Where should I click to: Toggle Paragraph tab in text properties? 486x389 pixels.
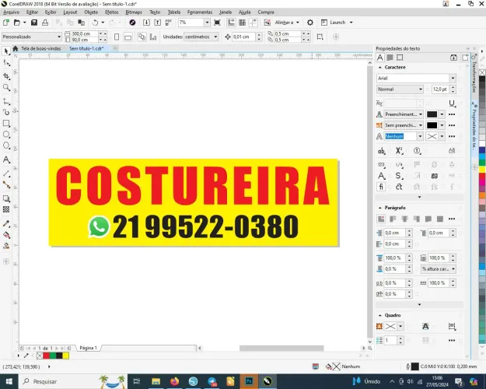pos(390,58)
